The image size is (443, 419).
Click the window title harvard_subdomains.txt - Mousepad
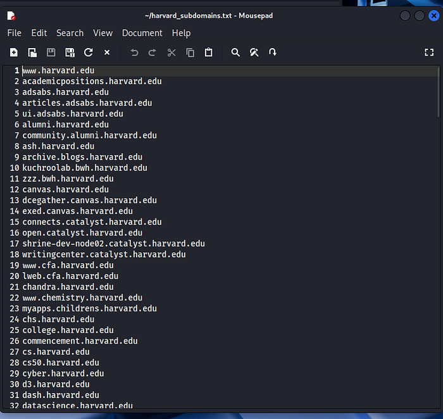(209, 16)
